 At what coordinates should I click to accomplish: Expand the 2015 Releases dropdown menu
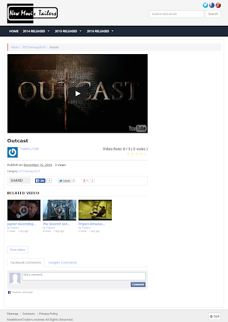coord(68,31)
